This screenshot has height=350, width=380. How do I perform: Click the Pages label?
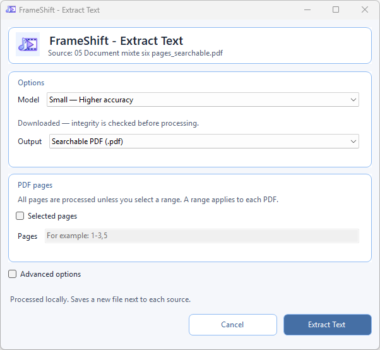27,236
